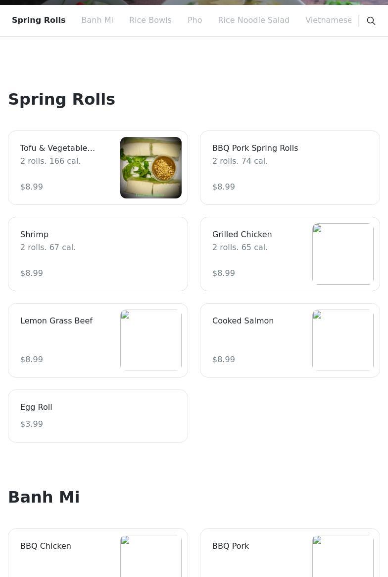Open the Grilled Chicken spring rolls item
The image size is (388, 577).
pyautogui.click(x=242, y=234)
